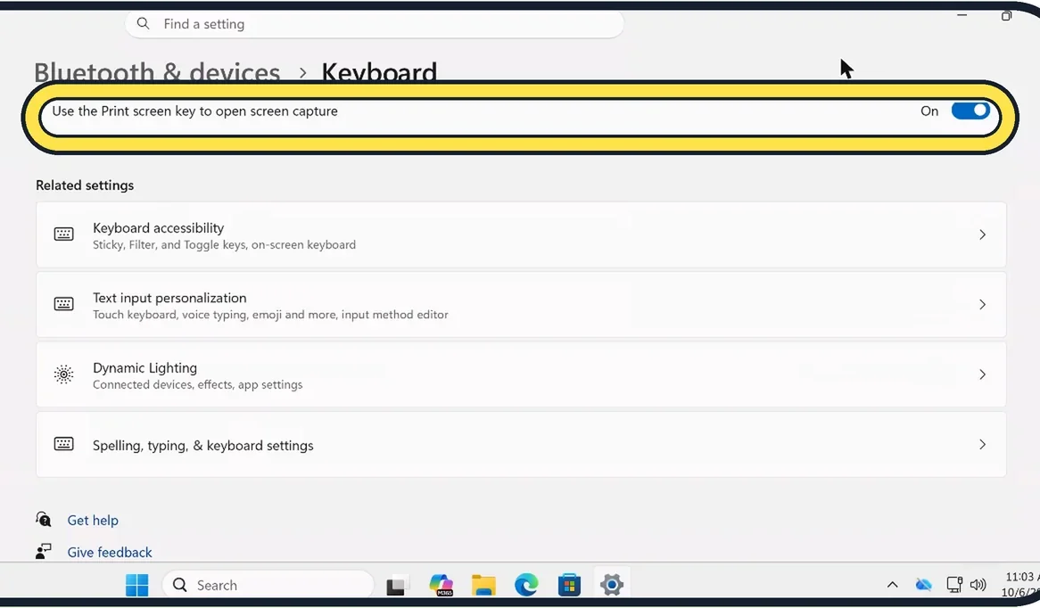The image size is (1040, 608).
Task: Open Spelling, typing, & keyboard settings
Action: tap(521, 444)
